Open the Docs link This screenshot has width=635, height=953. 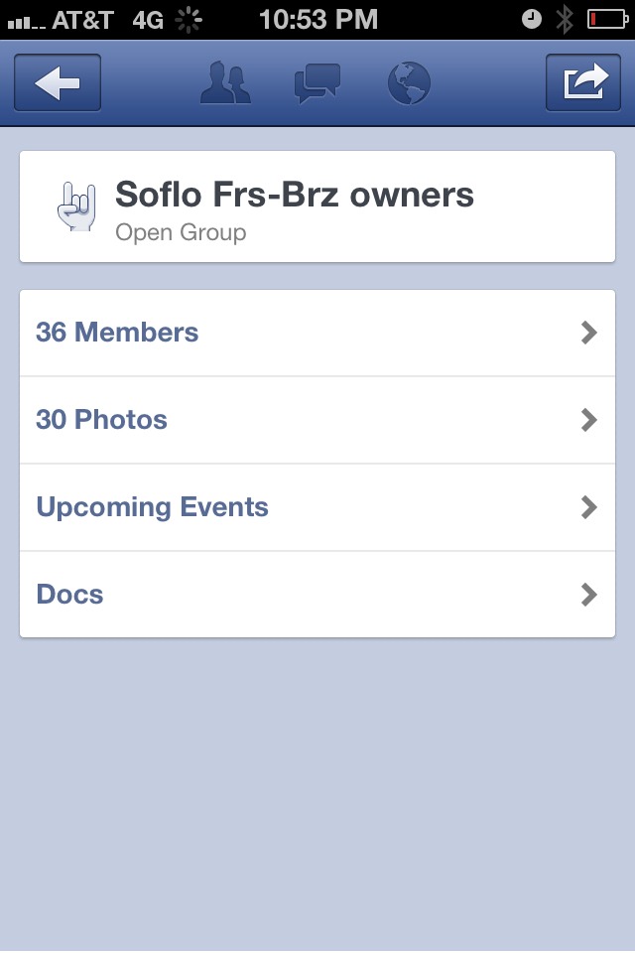coord(69,595)
